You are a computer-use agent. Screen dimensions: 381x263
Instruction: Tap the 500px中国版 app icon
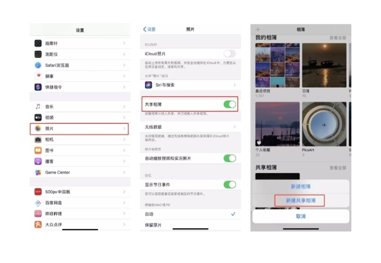pos(38,192)
